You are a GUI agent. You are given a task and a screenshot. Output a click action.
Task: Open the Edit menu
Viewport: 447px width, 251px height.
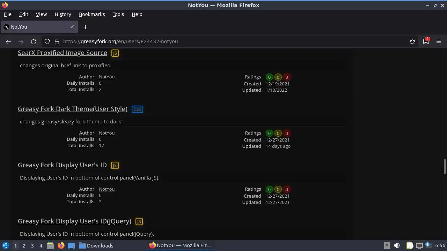(x=24, y=14)
